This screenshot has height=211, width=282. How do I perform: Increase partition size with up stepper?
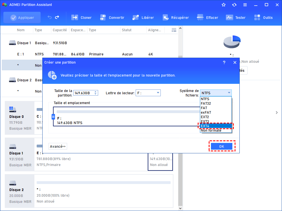(x=96, y=92)
